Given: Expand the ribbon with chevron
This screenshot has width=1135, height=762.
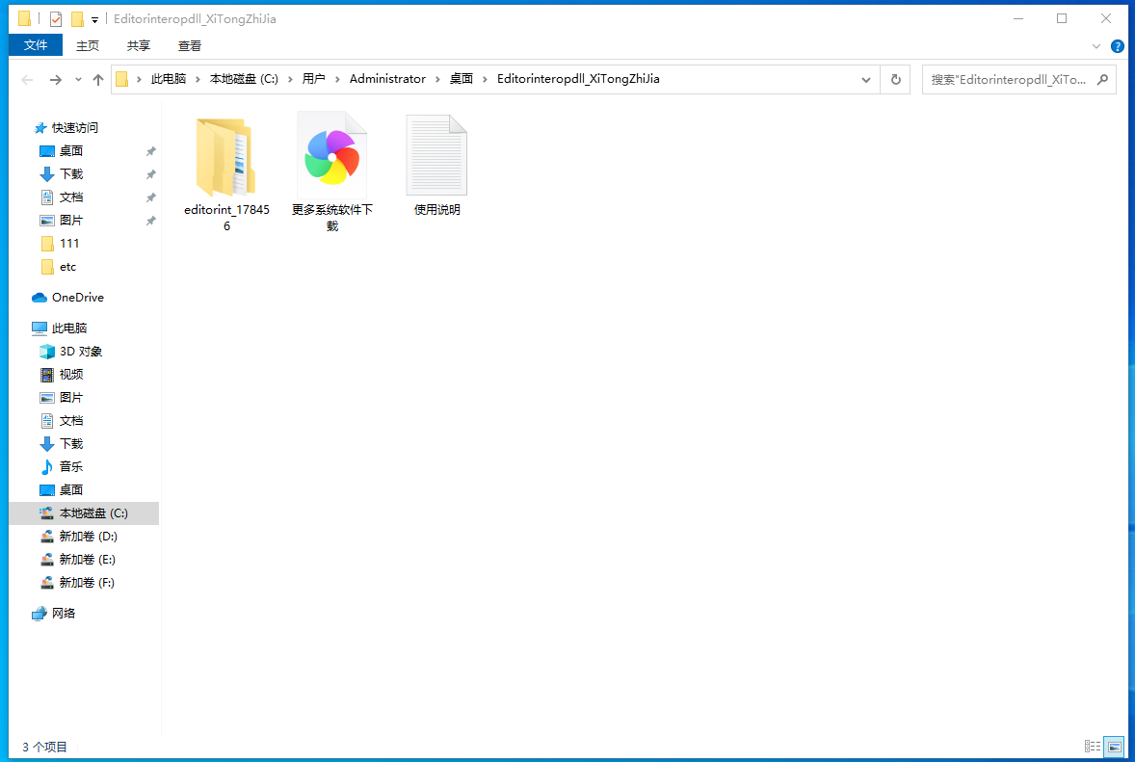Looking at the screenshot, I should (1095, 46).
